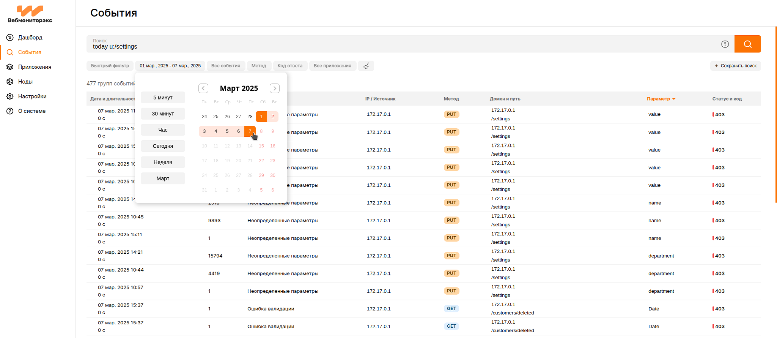Expand the Быстрый фильтр dropdown
The width and height of the screenshot is (777, 338).
point(110,66)
